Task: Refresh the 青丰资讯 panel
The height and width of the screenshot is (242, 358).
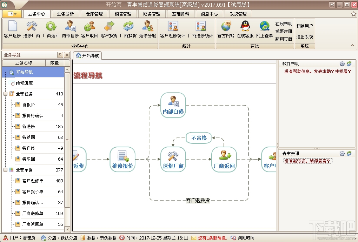Action: tap(349, 154)
